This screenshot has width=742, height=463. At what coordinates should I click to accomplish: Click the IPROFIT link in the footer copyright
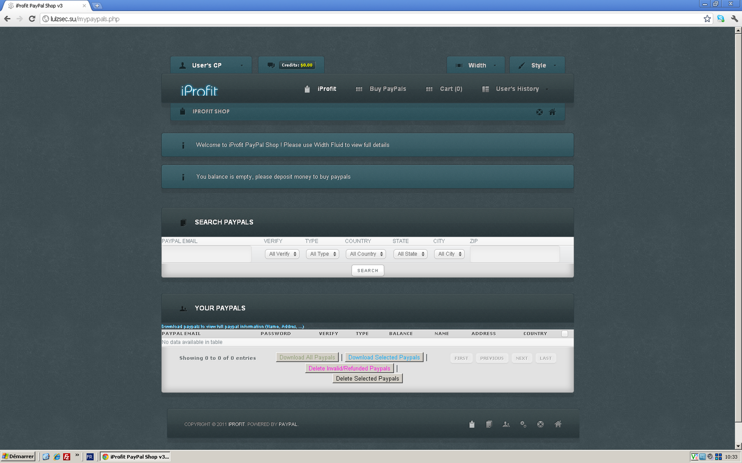(x=237, y=424)
